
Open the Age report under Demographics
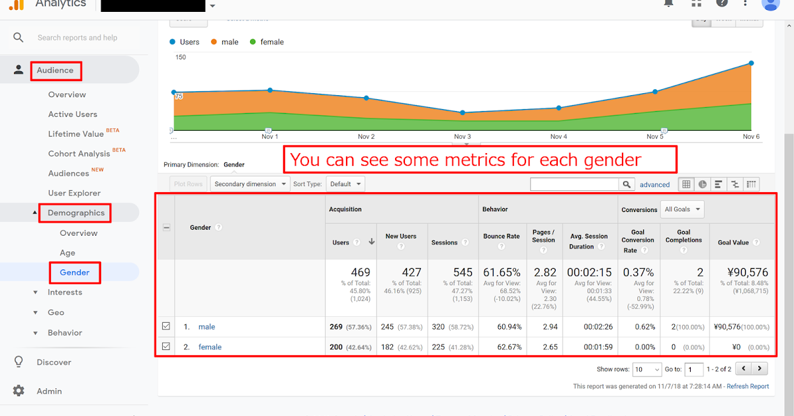tap(67, 252)
